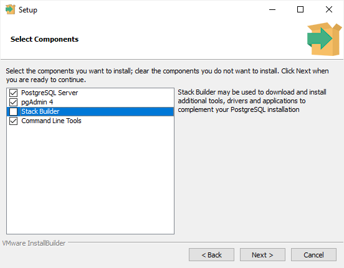The image size is (344, 268).
Task: Cancel the installation
Action: [x=313, y=255]
